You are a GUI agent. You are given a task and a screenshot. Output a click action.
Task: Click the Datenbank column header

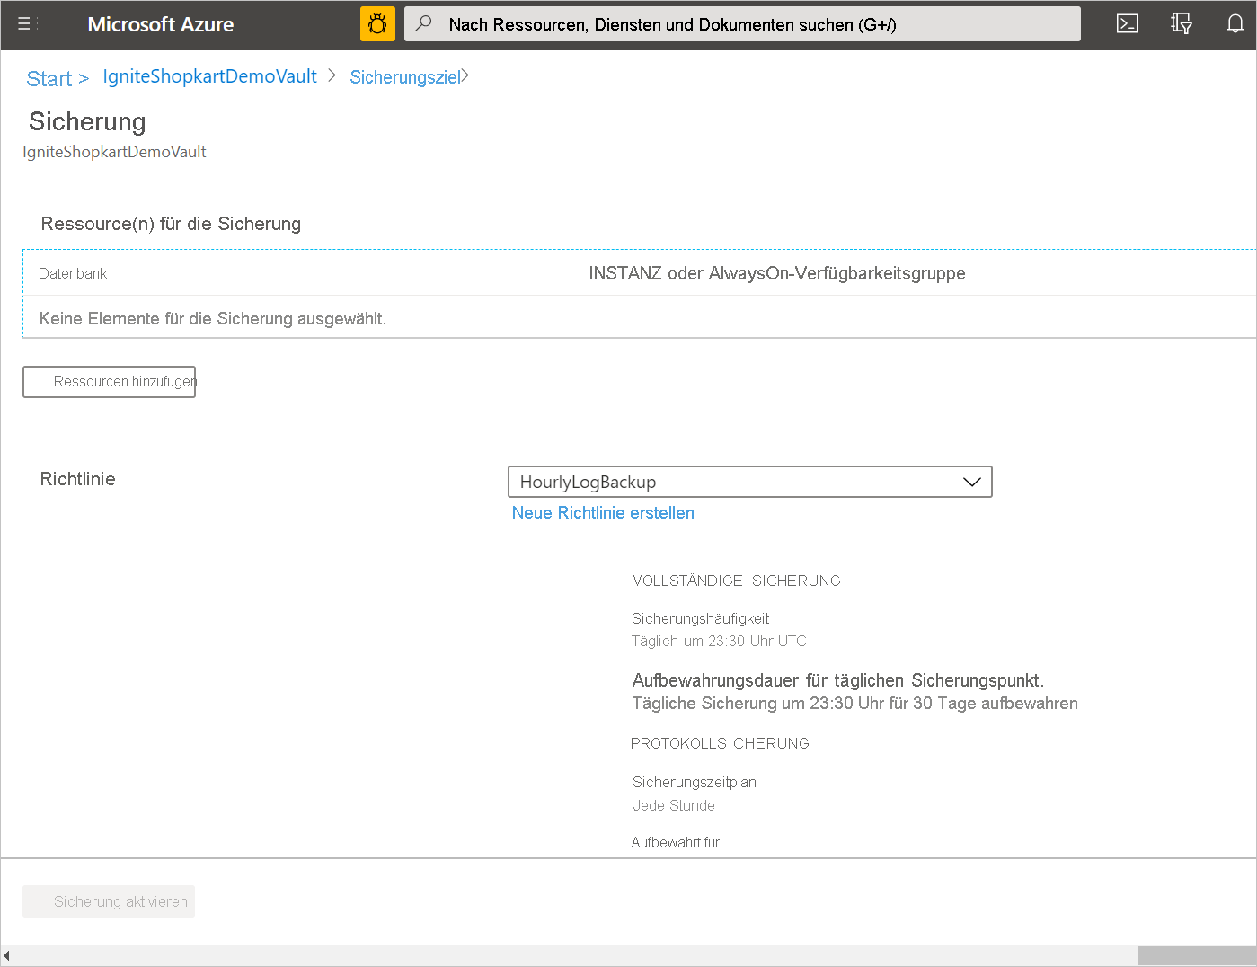(x=73, y=273)
